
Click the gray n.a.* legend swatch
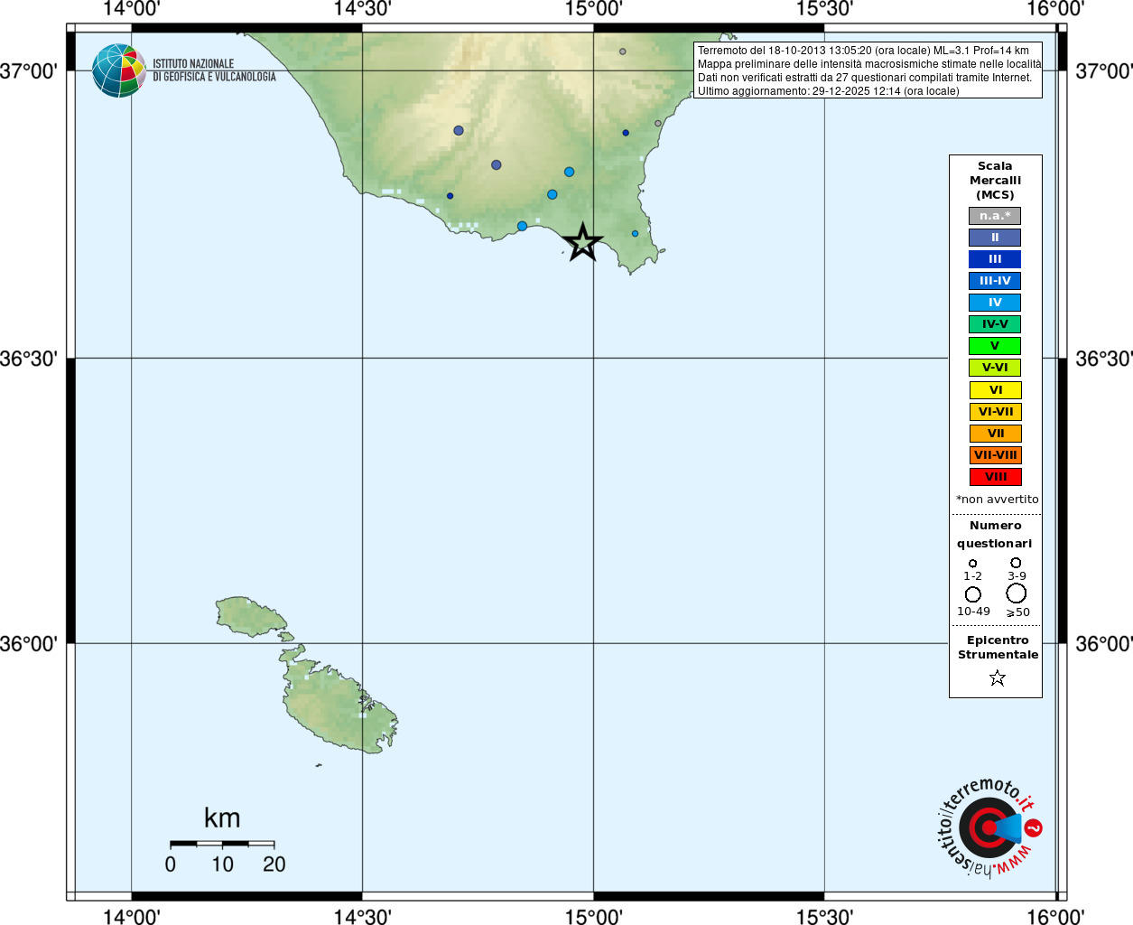point(995,216)
